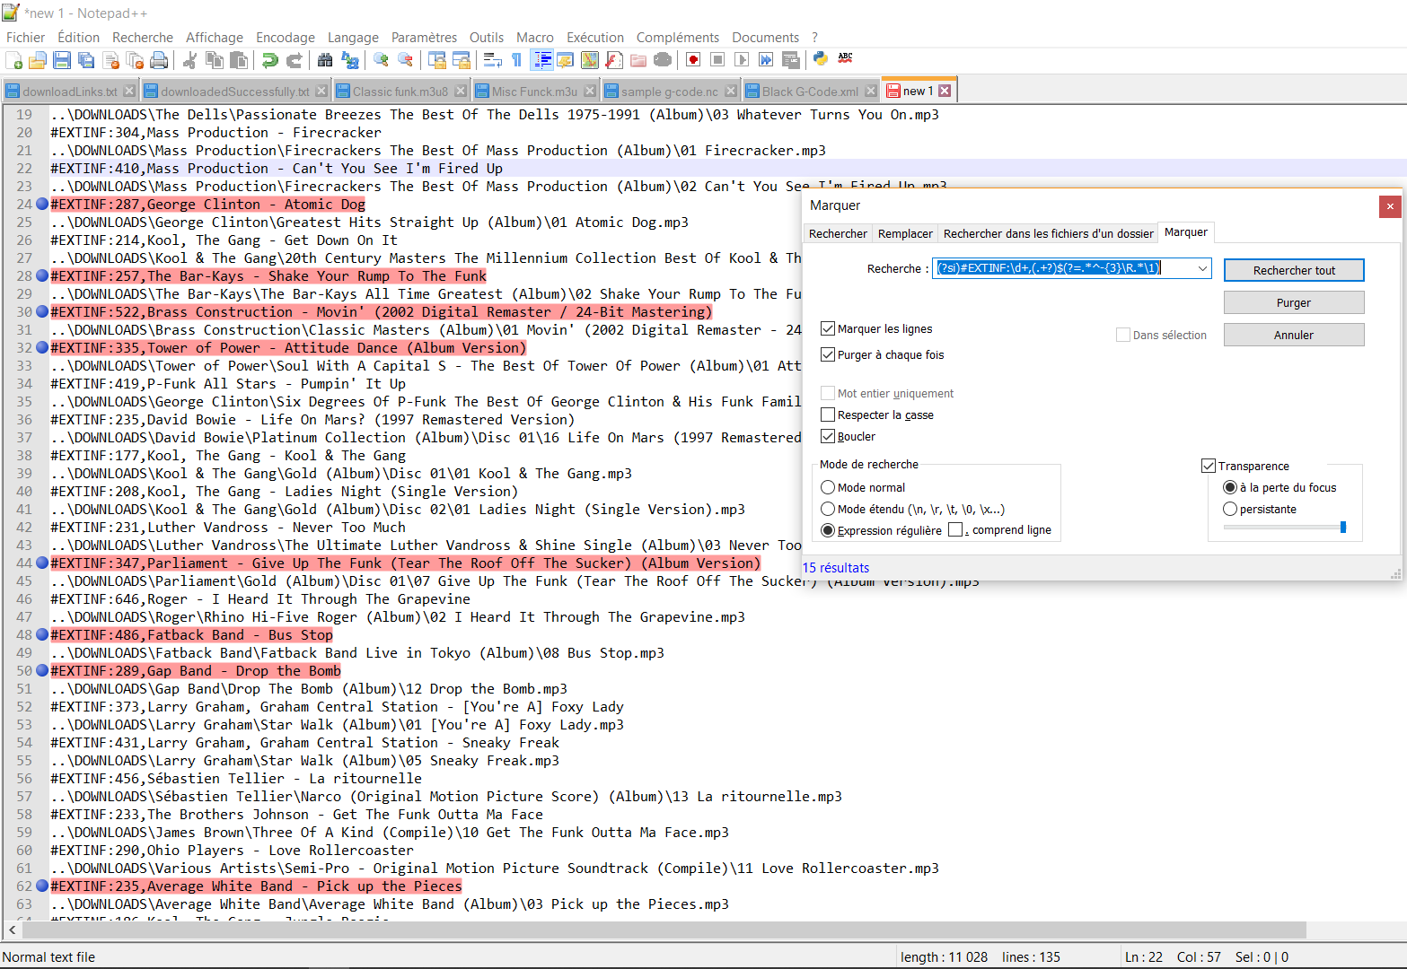1407x969 pixels.
Task: Open Python script plugin icon
Action: (x=821, y=58)
